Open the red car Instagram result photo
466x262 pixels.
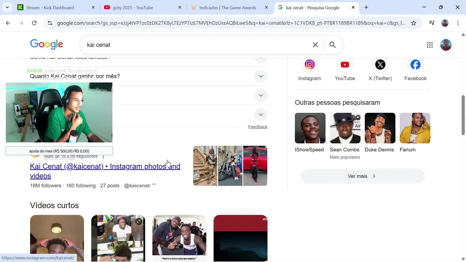tap(255, 166)
